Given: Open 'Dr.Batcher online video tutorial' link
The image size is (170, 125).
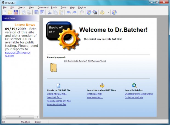Looking at the screenshot, I should click(139, 94).
